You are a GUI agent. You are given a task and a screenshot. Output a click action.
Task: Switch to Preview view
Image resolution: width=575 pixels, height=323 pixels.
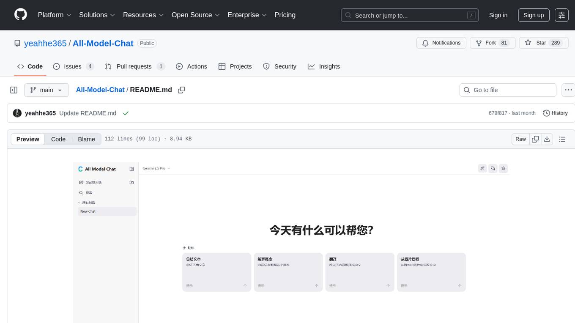[x=28, y=139]
